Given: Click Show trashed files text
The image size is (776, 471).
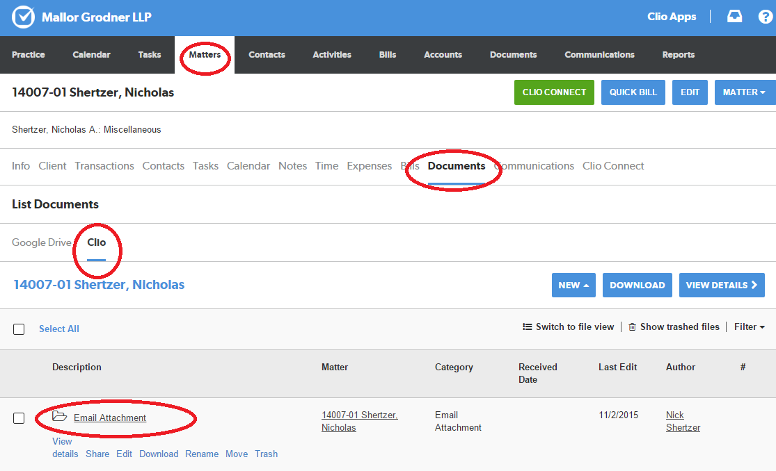Looking at the screenshot, I should point(679,327).
